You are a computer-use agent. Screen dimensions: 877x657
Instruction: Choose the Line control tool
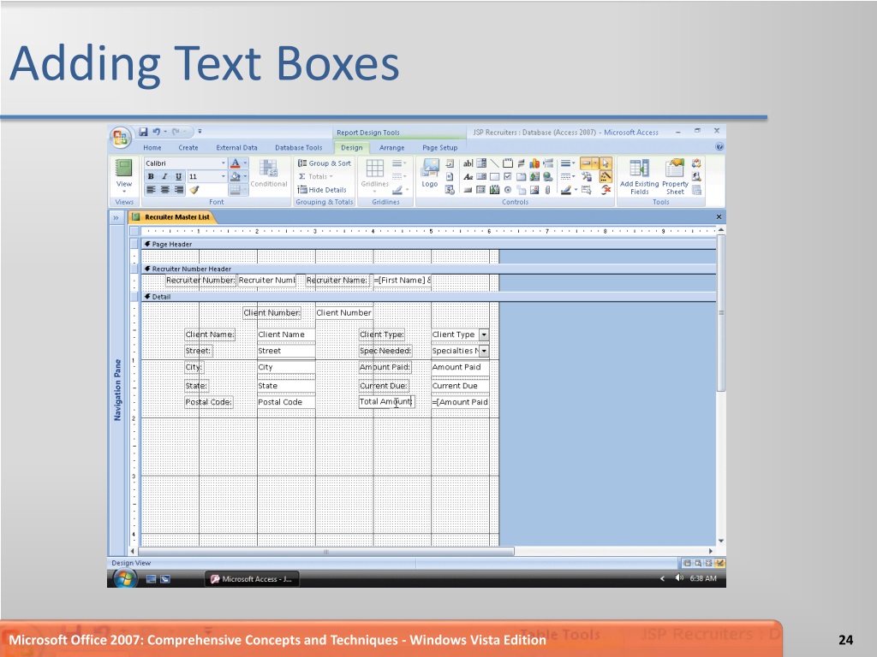[x=494, y=163]
